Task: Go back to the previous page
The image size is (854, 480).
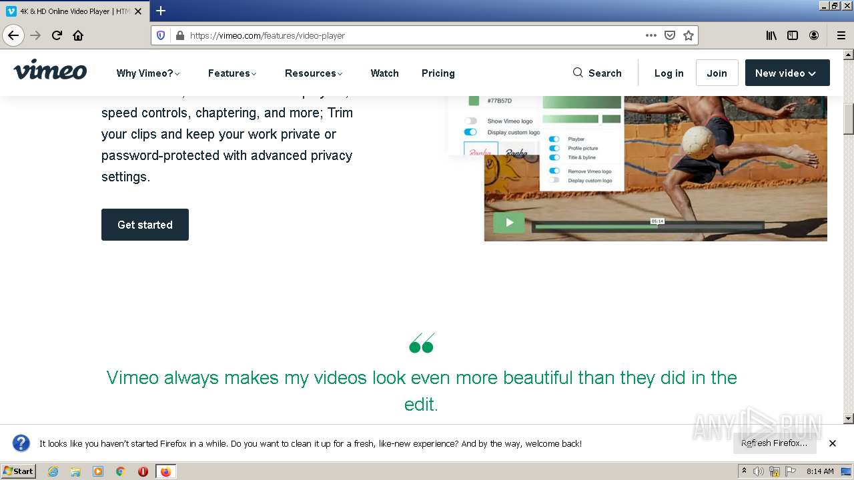Action: [x=13, y=35]
